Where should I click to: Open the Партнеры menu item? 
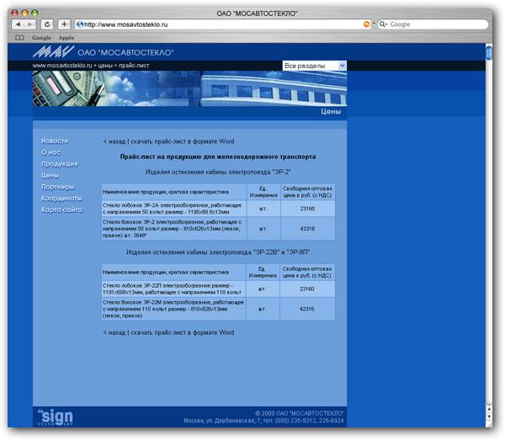(57, 187)
